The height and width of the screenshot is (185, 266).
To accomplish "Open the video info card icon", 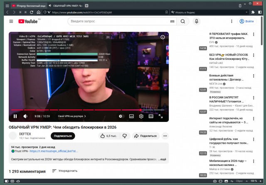I will 163,37.
